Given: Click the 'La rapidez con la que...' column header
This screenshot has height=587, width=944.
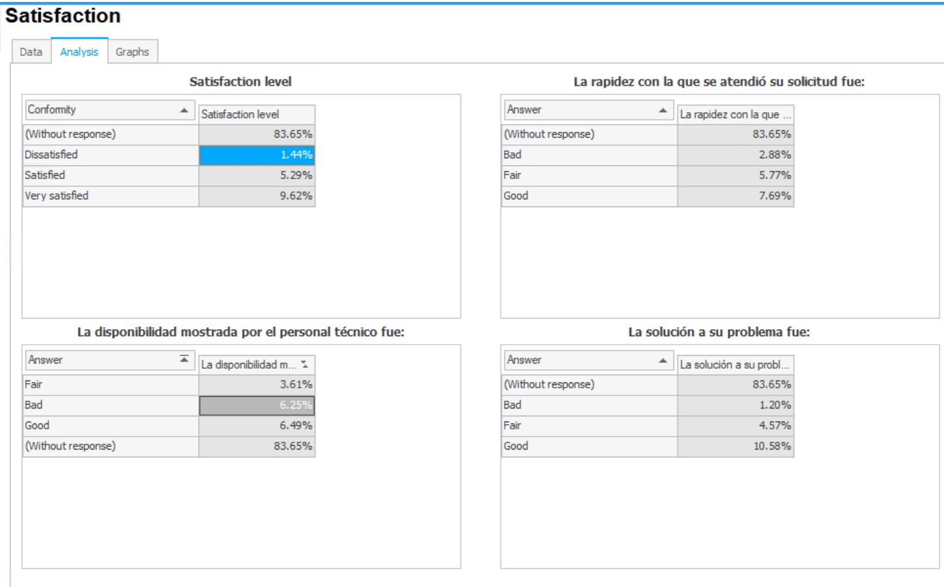Looking at the screenshot, I should 735,115.
